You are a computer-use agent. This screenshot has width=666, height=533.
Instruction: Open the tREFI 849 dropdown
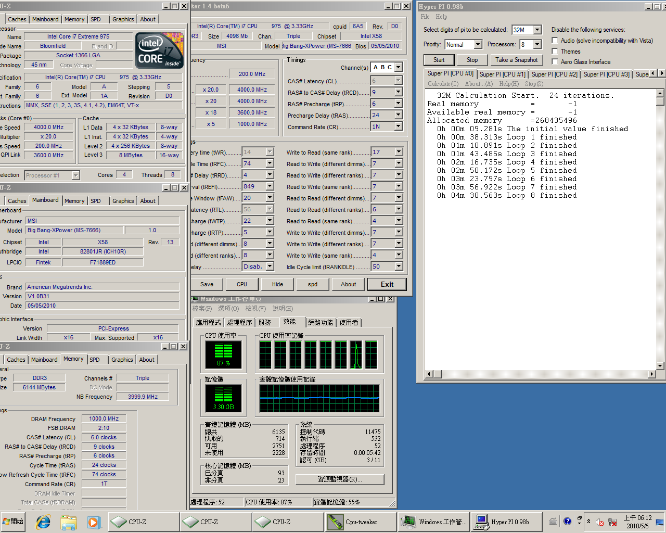click(x=270, y=186)
